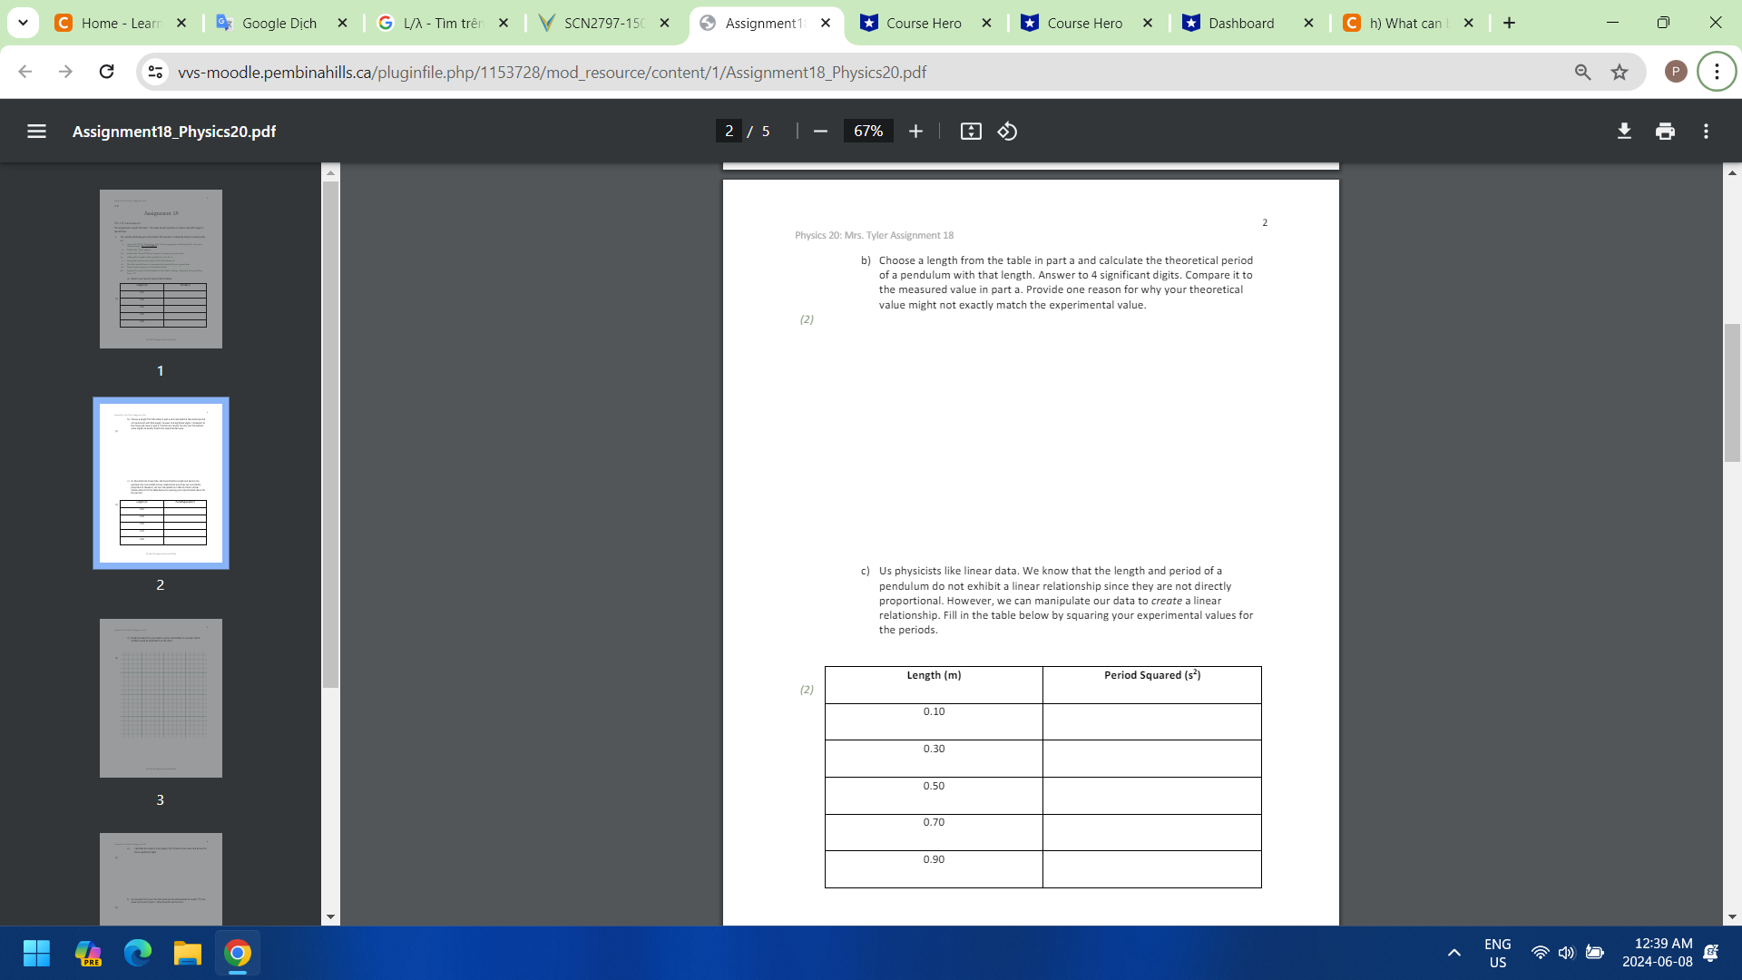Toggle the PDF sidebar hamburger menu
This screenshot has height=980, width=1742.
pos(36,132)
